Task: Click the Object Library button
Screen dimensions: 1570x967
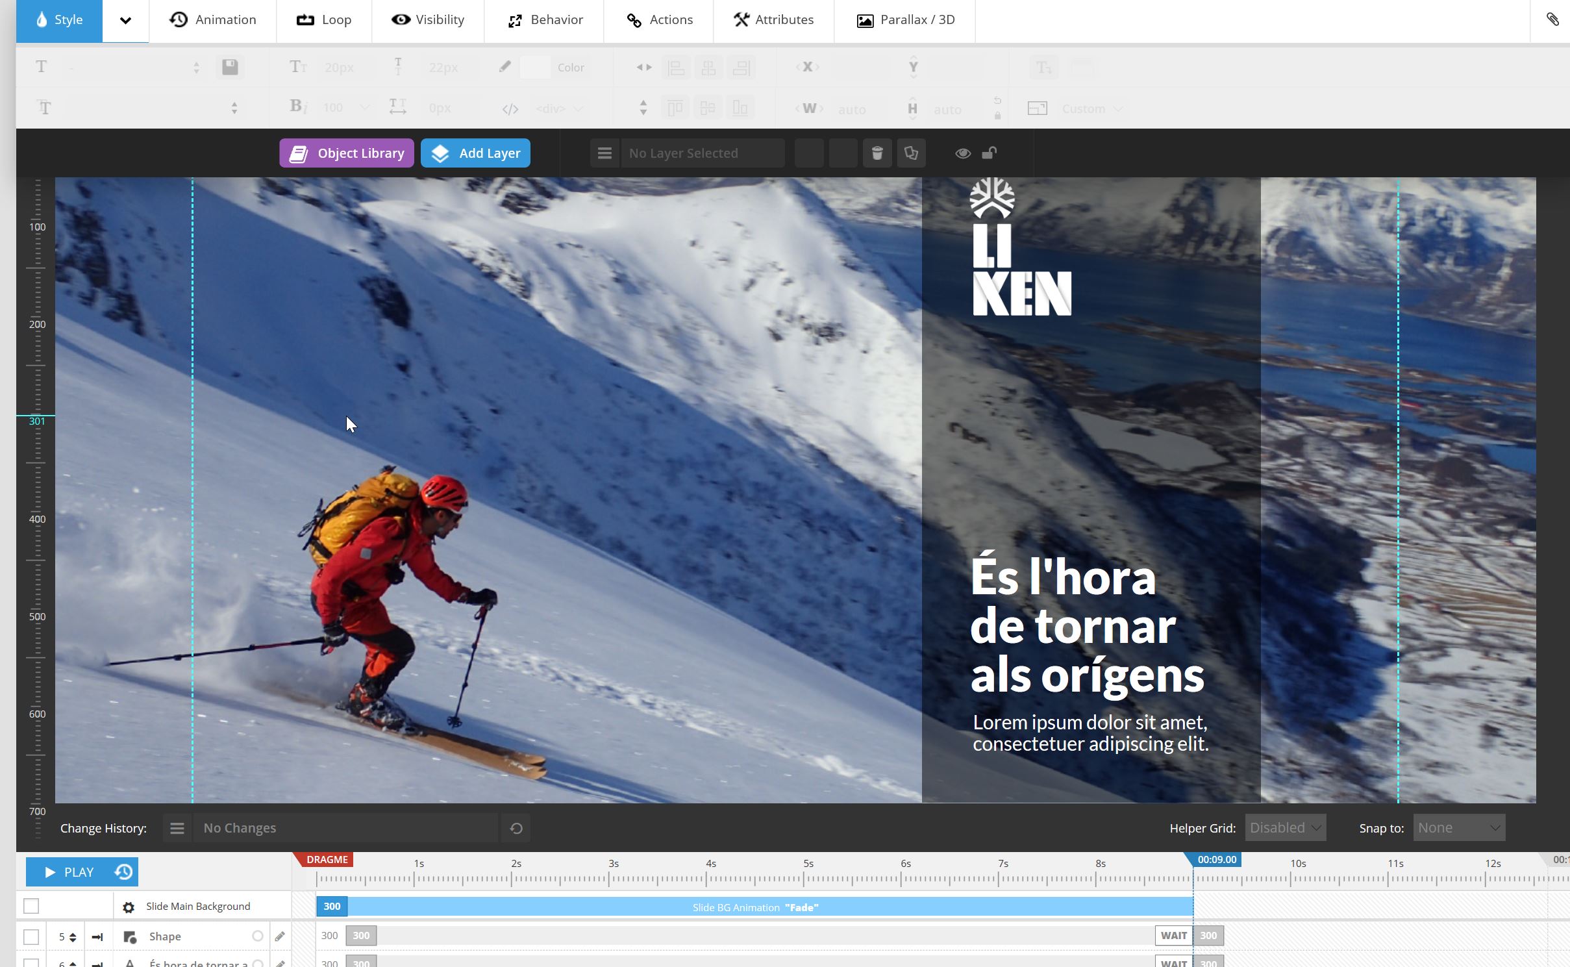Action: (347, 153)
